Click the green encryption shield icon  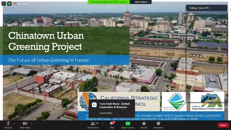click(x=9, y=4)
